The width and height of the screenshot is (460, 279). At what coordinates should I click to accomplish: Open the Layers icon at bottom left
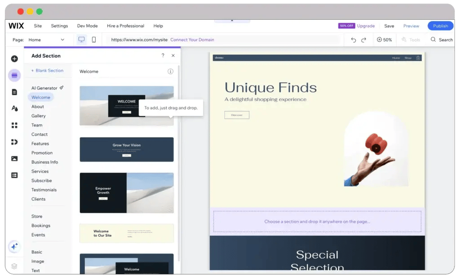coord(14,266)
